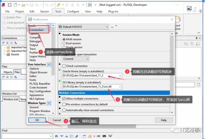Open the Project menu
Image resolution: width=206 pixels, height=139 pixels.
19,11
